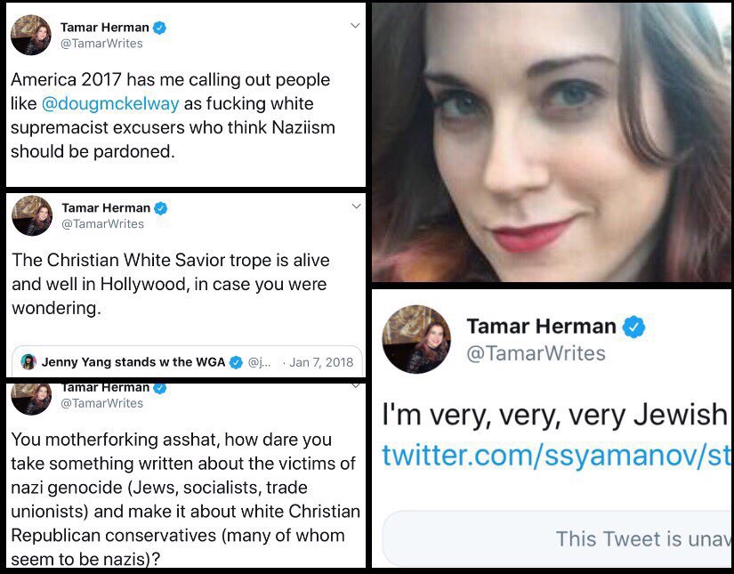Expand the chevron menu on the "America 2017" tweet

[x=355, y=26]
